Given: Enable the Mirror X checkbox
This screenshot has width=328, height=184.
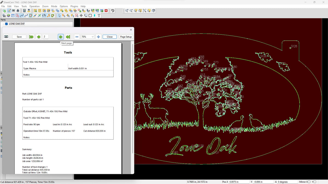Looking at the screenshot, I should [x=309, y=182].
